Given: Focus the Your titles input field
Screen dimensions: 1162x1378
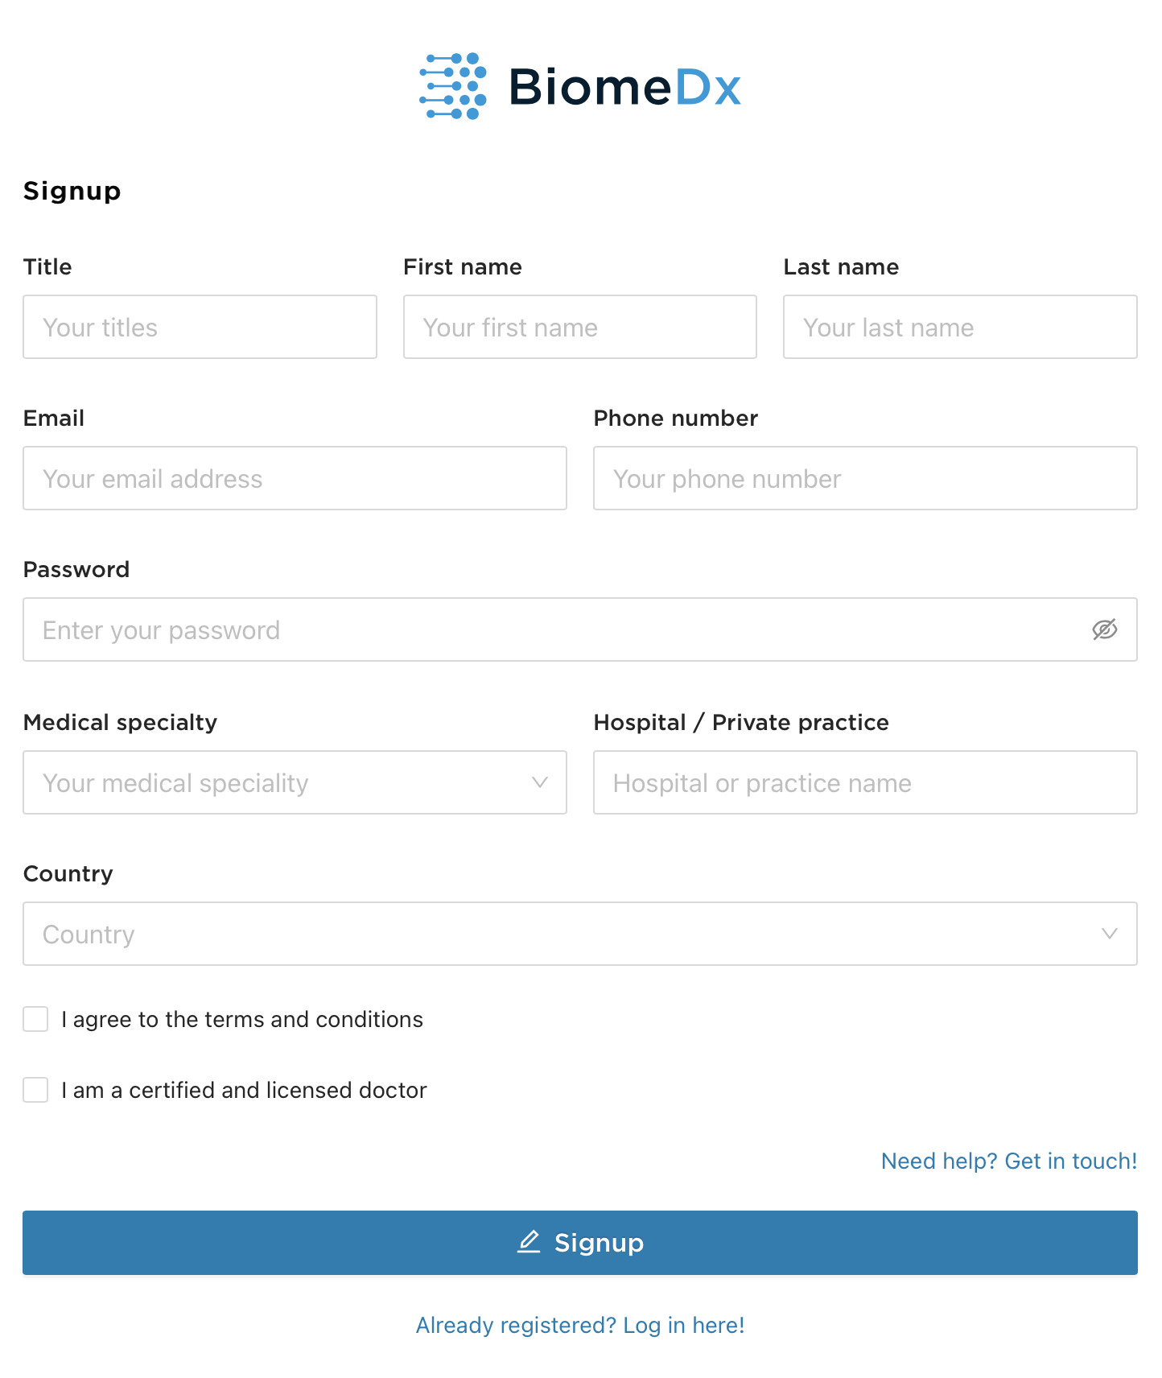Looking at the screenshot, I should 200,327.
